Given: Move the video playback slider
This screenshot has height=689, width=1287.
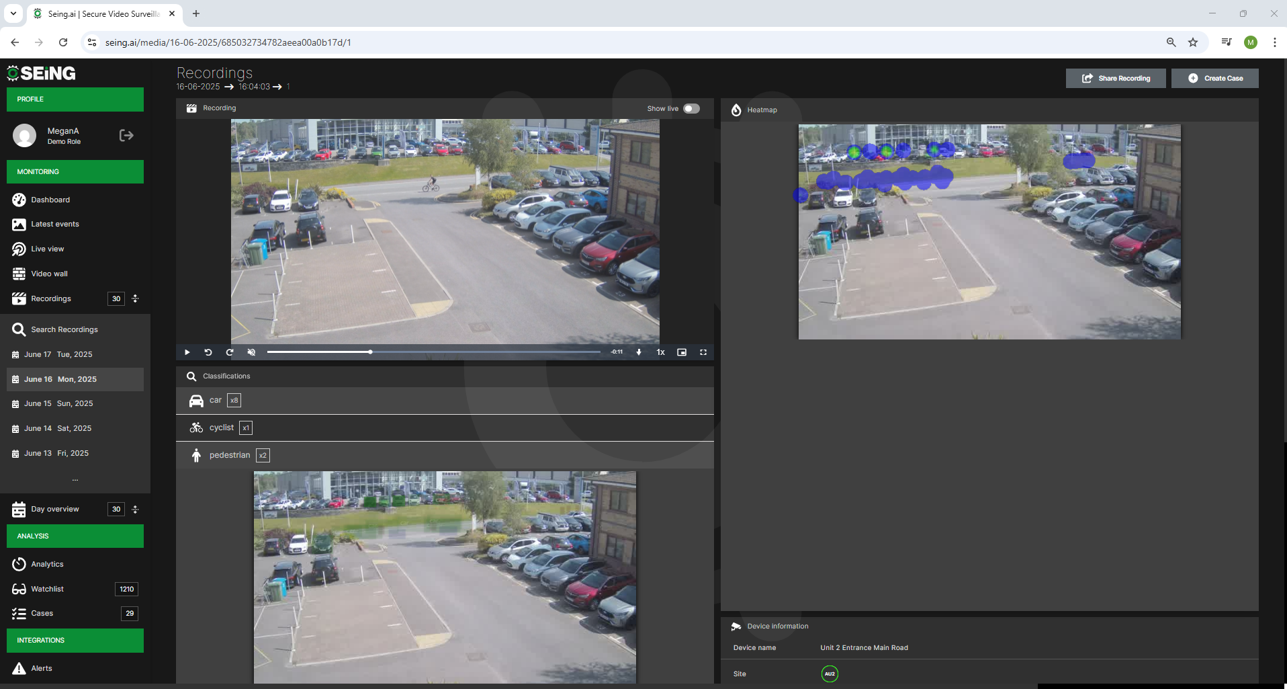Looking at the screenshot, I should coord(371,352).
